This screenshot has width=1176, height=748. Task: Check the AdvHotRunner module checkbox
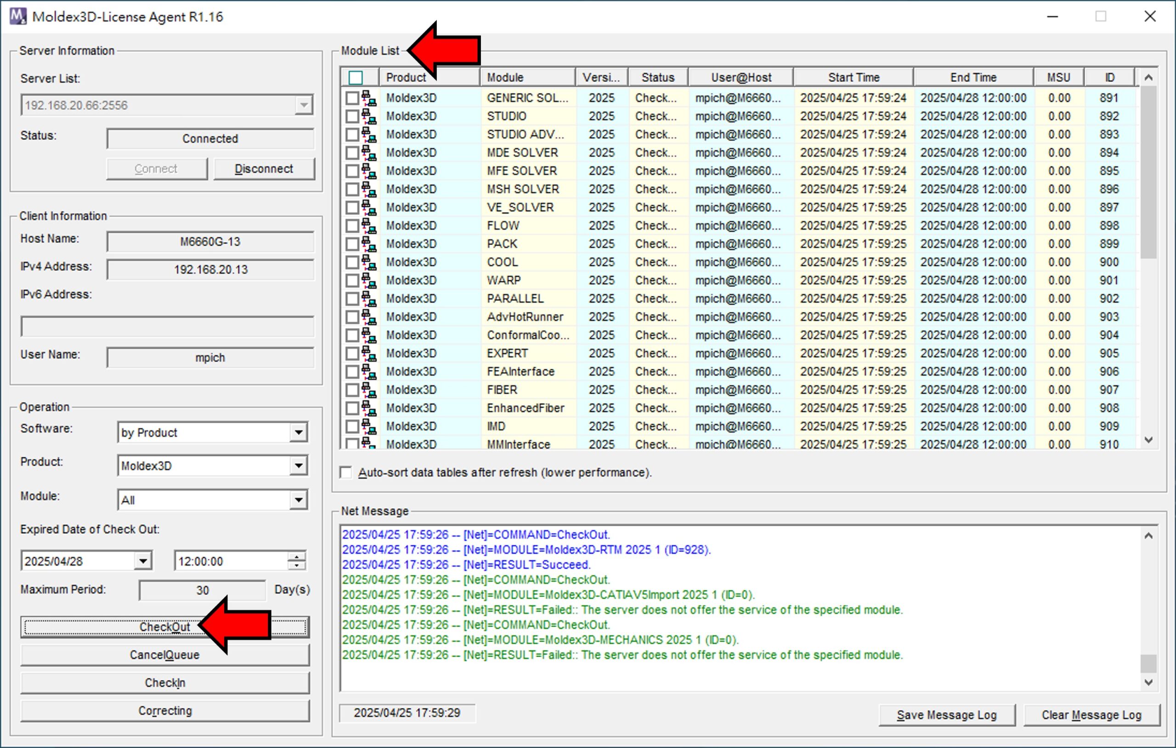[352, 317]
